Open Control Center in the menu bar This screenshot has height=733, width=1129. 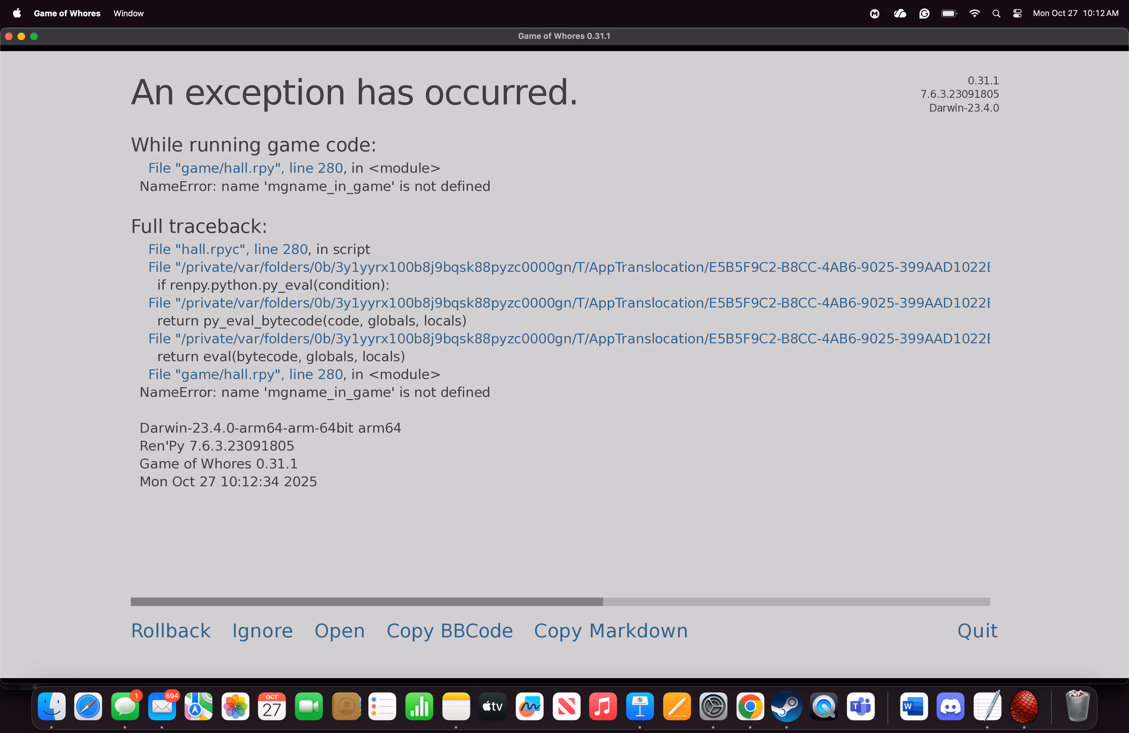[1017, 13]
